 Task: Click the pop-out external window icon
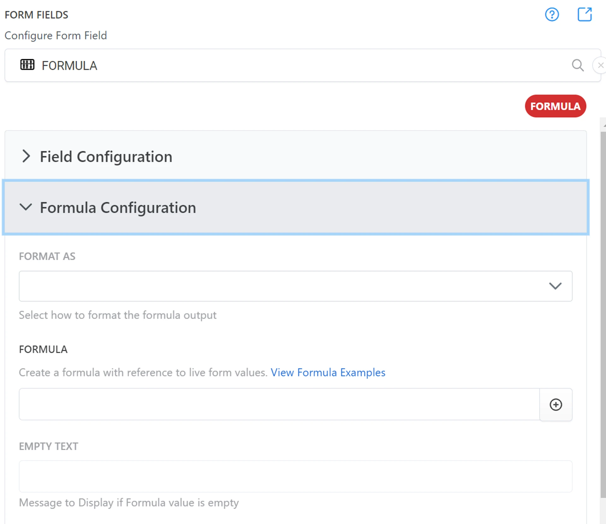pyautogui.click(x=584, y=15)
